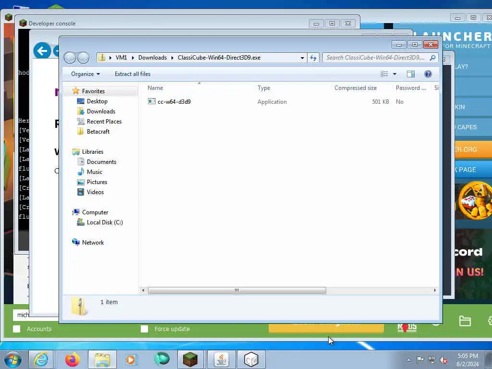This screenshot has height=369, width=492.
Task: Open Firefox from the taskbar
Action: coord(73,359)
